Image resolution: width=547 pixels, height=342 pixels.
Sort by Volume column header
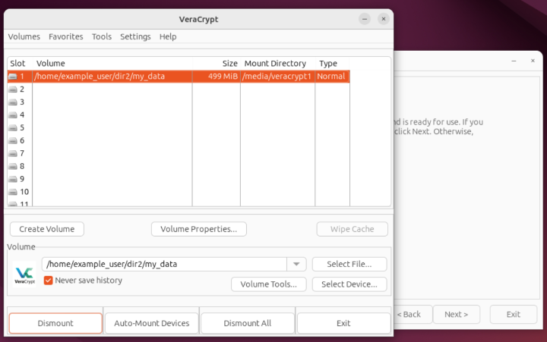tap(112, 64)
